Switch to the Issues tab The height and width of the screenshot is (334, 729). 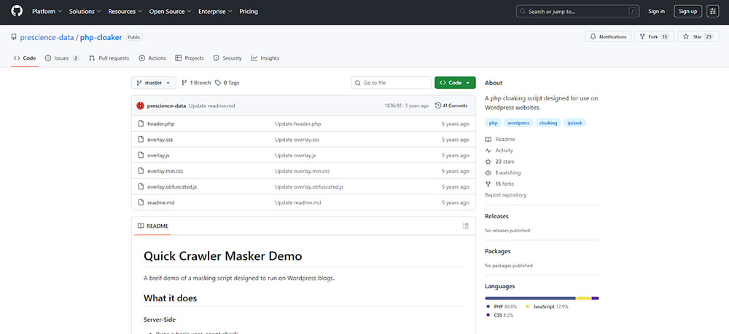pyautogui.click(x=62, y=58)
